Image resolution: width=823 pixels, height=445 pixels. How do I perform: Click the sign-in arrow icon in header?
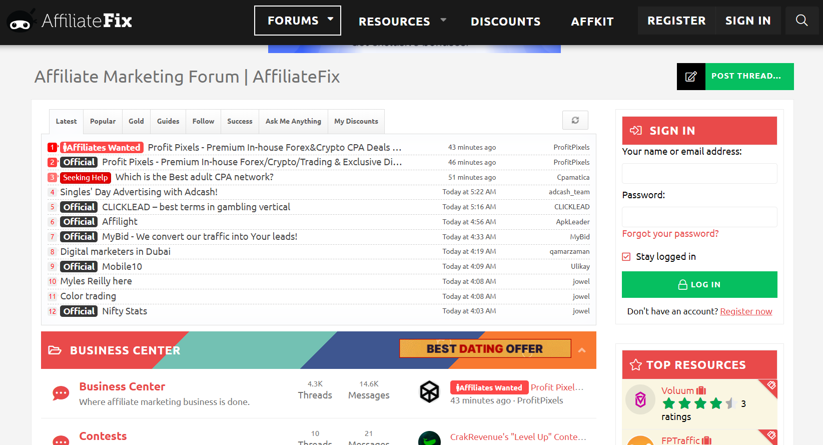pyautogui.click(x=636, y=130)
